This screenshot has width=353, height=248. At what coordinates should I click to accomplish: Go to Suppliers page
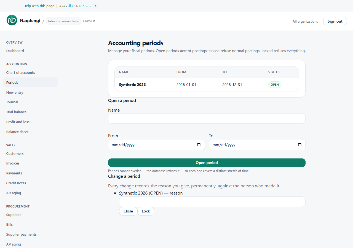pyautogui.click(x=14, y=215)
